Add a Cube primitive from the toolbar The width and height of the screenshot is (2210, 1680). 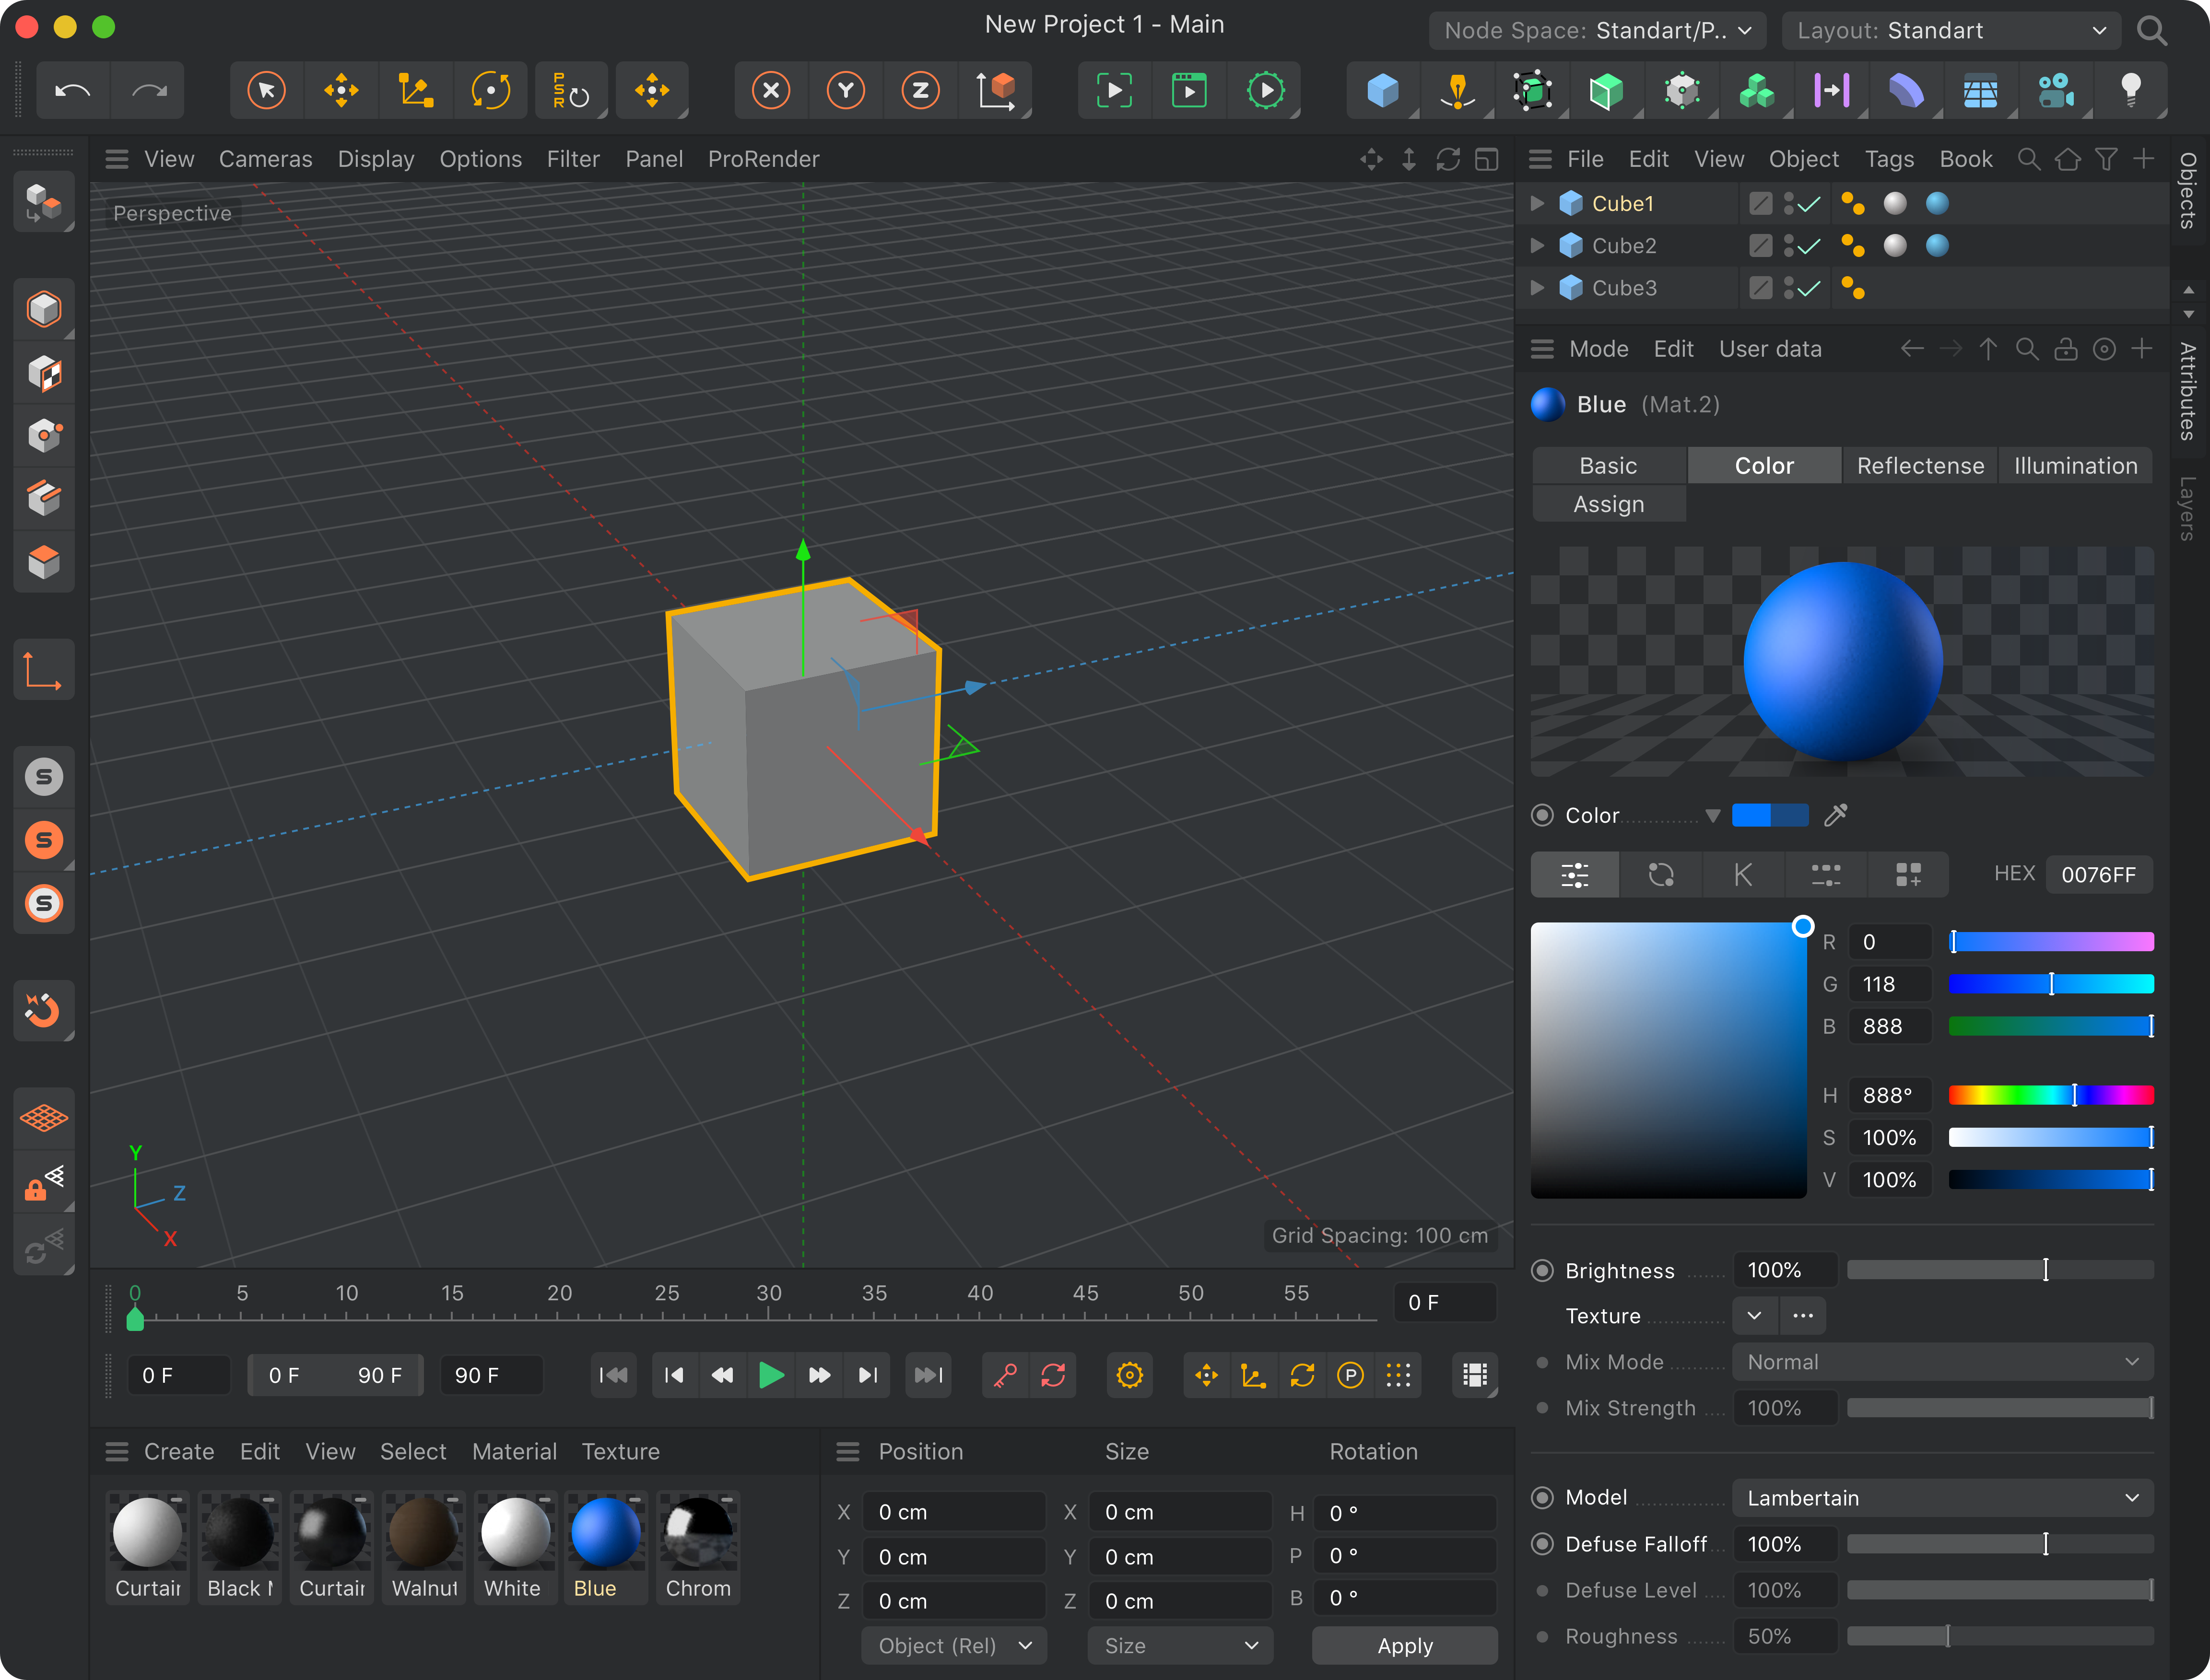coord(1383,90)
